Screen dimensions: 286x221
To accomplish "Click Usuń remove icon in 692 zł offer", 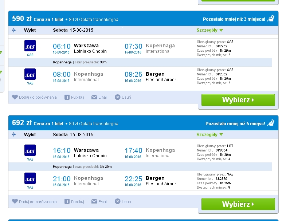I will click(x=118, y=201).
